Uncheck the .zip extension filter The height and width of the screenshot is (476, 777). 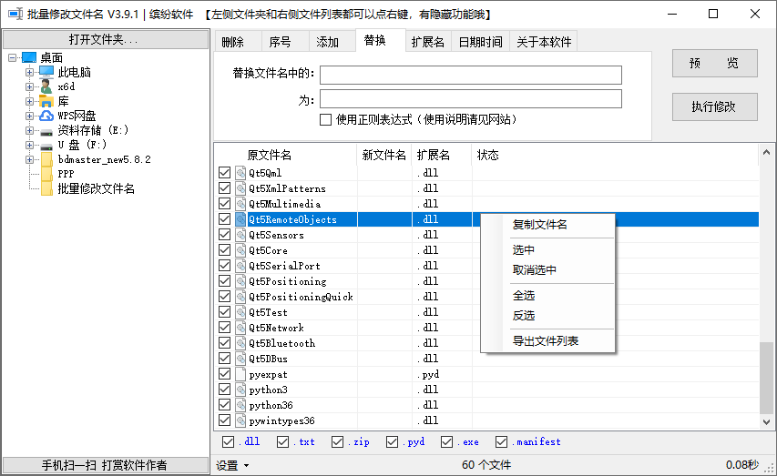click(338, 442)
